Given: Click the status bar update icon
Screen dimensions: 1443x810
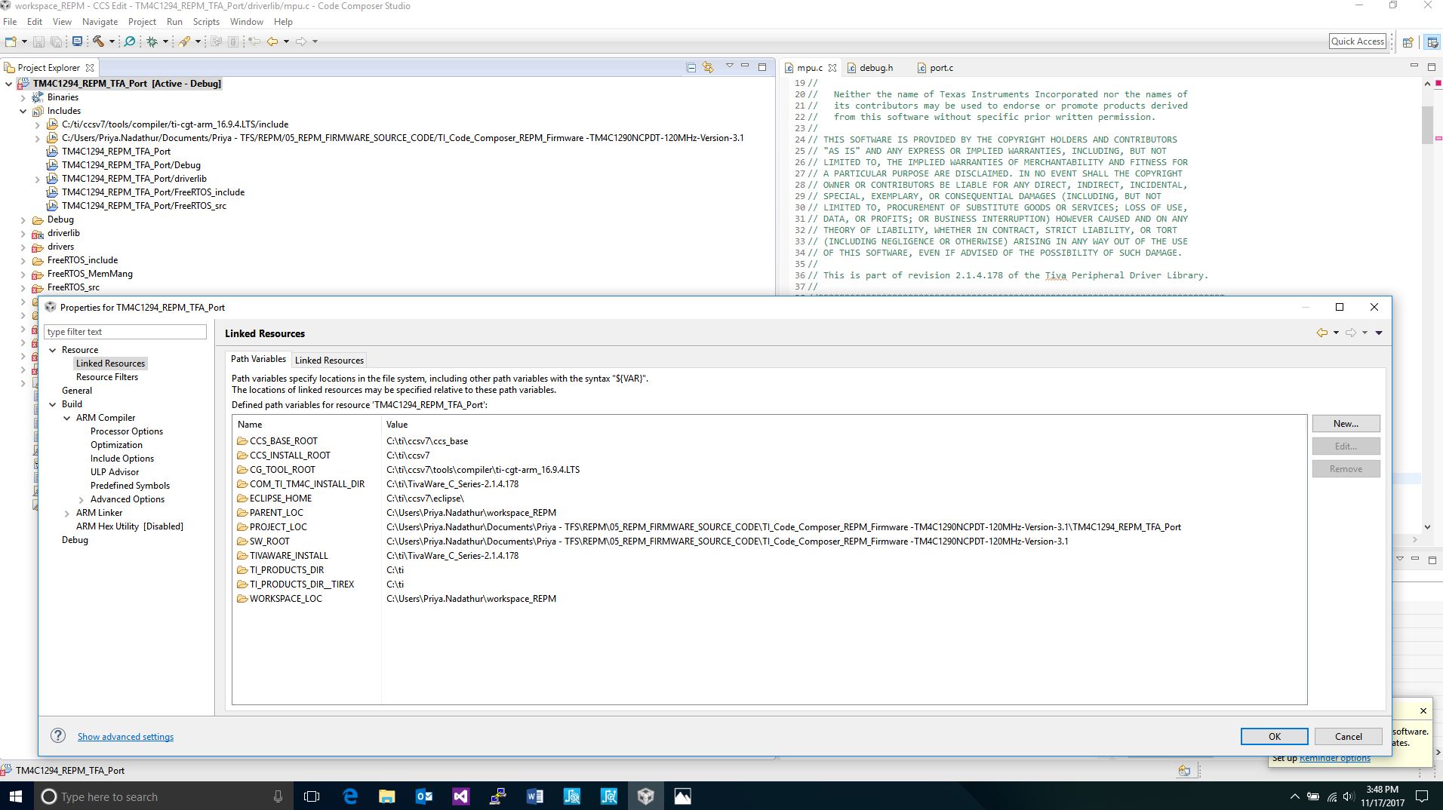Looking at the screenshot, I should pos(1184,771).
